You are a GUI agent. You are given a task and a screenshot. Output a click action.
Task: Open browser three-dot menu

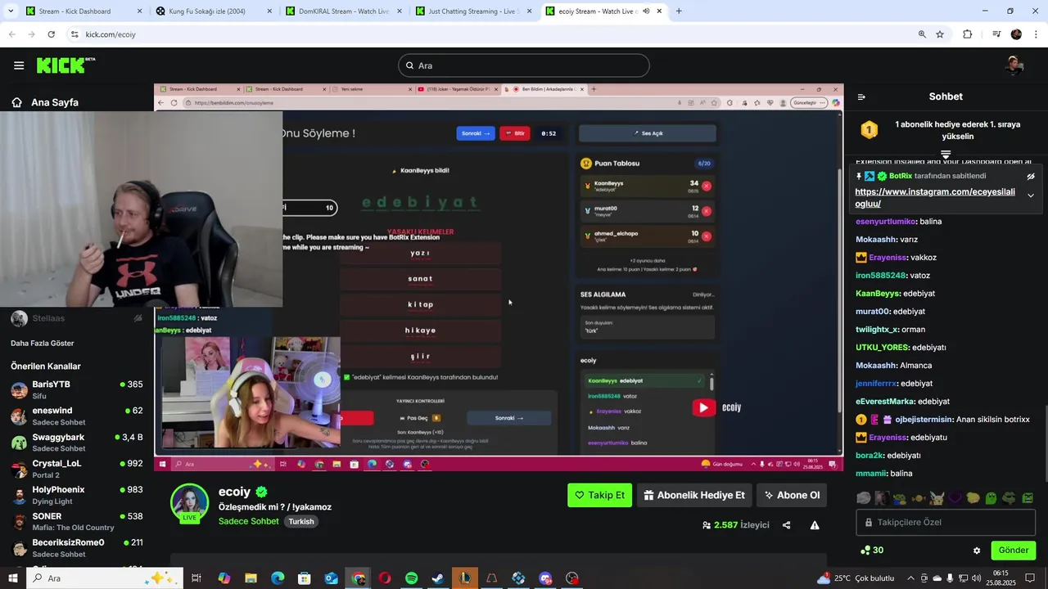[1036, 34]
